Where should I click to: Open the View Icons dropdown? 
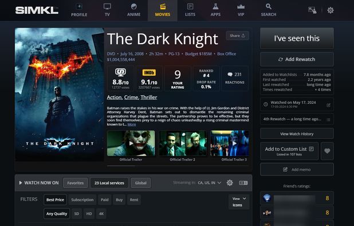tap(239, 202)
